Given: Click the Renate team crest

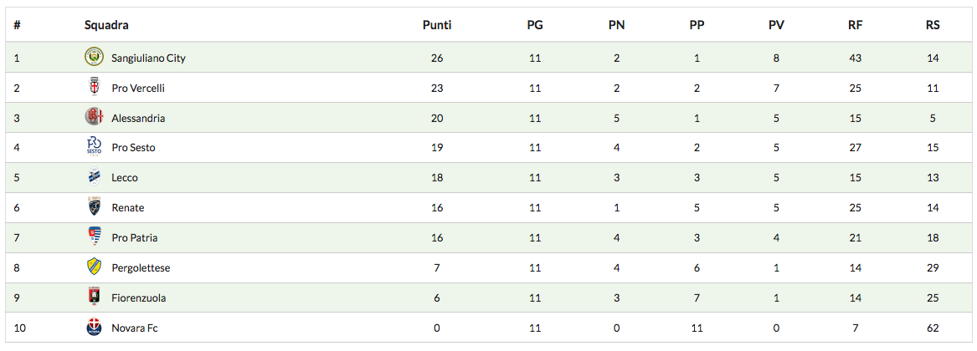Looking at the screenshot, I should (x=94, y=207).
